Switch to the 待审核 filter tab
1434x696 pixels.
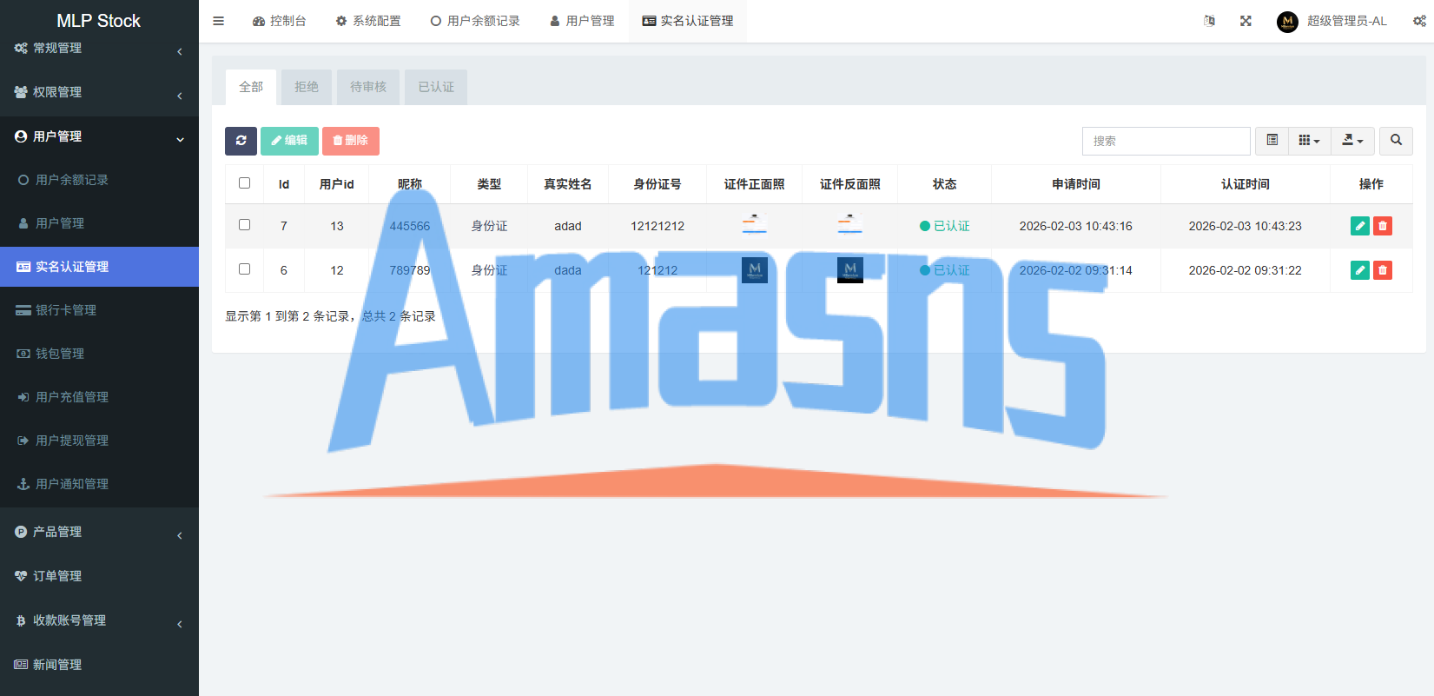click(x=368, y=87)
